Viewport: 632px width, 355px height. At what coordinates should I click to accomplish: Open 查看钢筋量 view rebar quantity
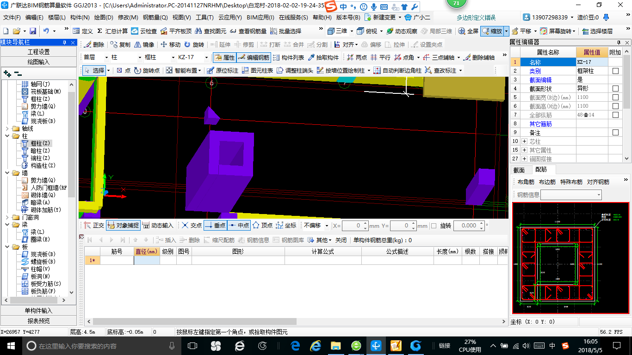[x=248, y=31]
